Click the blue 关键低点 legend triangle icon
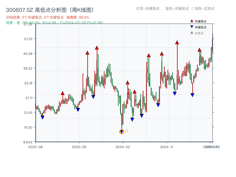The image size is (236, 177). tap(192, 27)
